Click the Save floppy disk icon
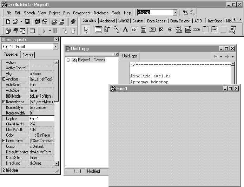Image resolution: width=244 pixels, height=187 pixels. coord(27,22)
